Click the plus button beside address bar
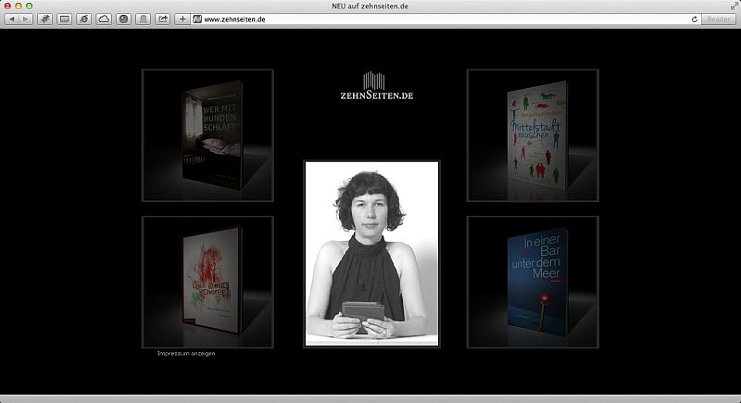741x403 pixels. pos(182,19)
